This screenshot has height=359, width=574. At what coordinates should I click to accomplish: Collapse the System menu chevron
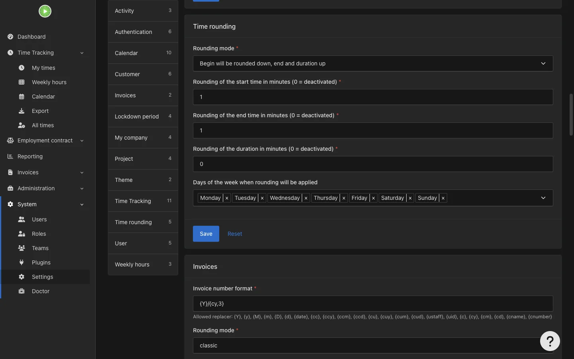coord(82,204)
